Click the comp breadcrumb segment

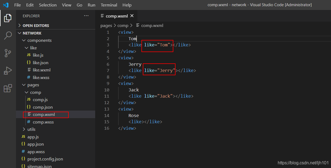(123, 25)
